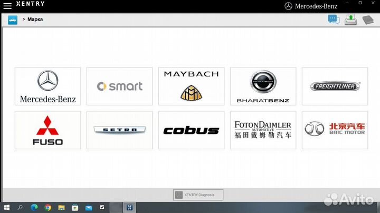
Task: Select the Freightliner brand tile
Action: [335, 86]
